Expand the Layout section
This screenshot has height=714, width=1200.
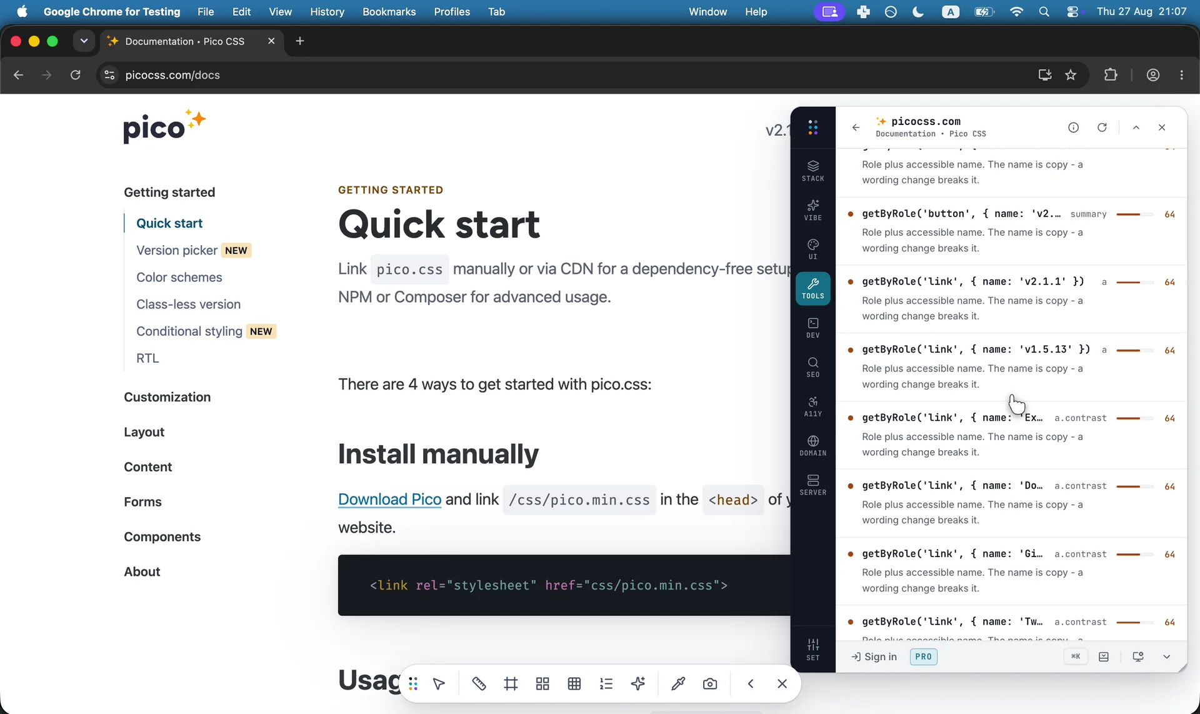(144, 432)
